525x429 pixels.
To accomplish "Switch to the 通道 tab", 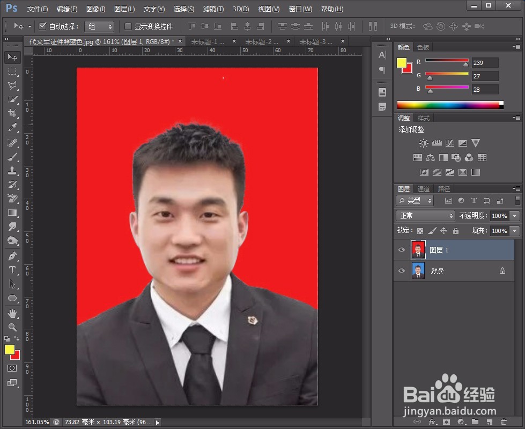I will pos(423,188).
